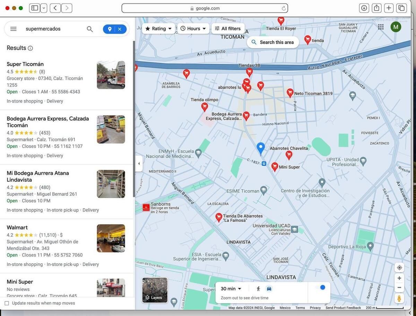Image resolution: width=416 pixels, height=316 pixels.
Task: Click the Walmart photo thumbnail
Action: pos(111,238)
